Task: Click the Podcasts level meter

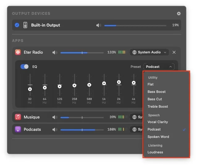Action: coord(123,129)
